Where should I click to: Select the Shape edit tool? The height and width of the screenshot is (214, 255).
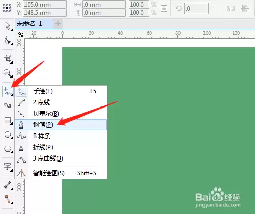tap(8, 41)
